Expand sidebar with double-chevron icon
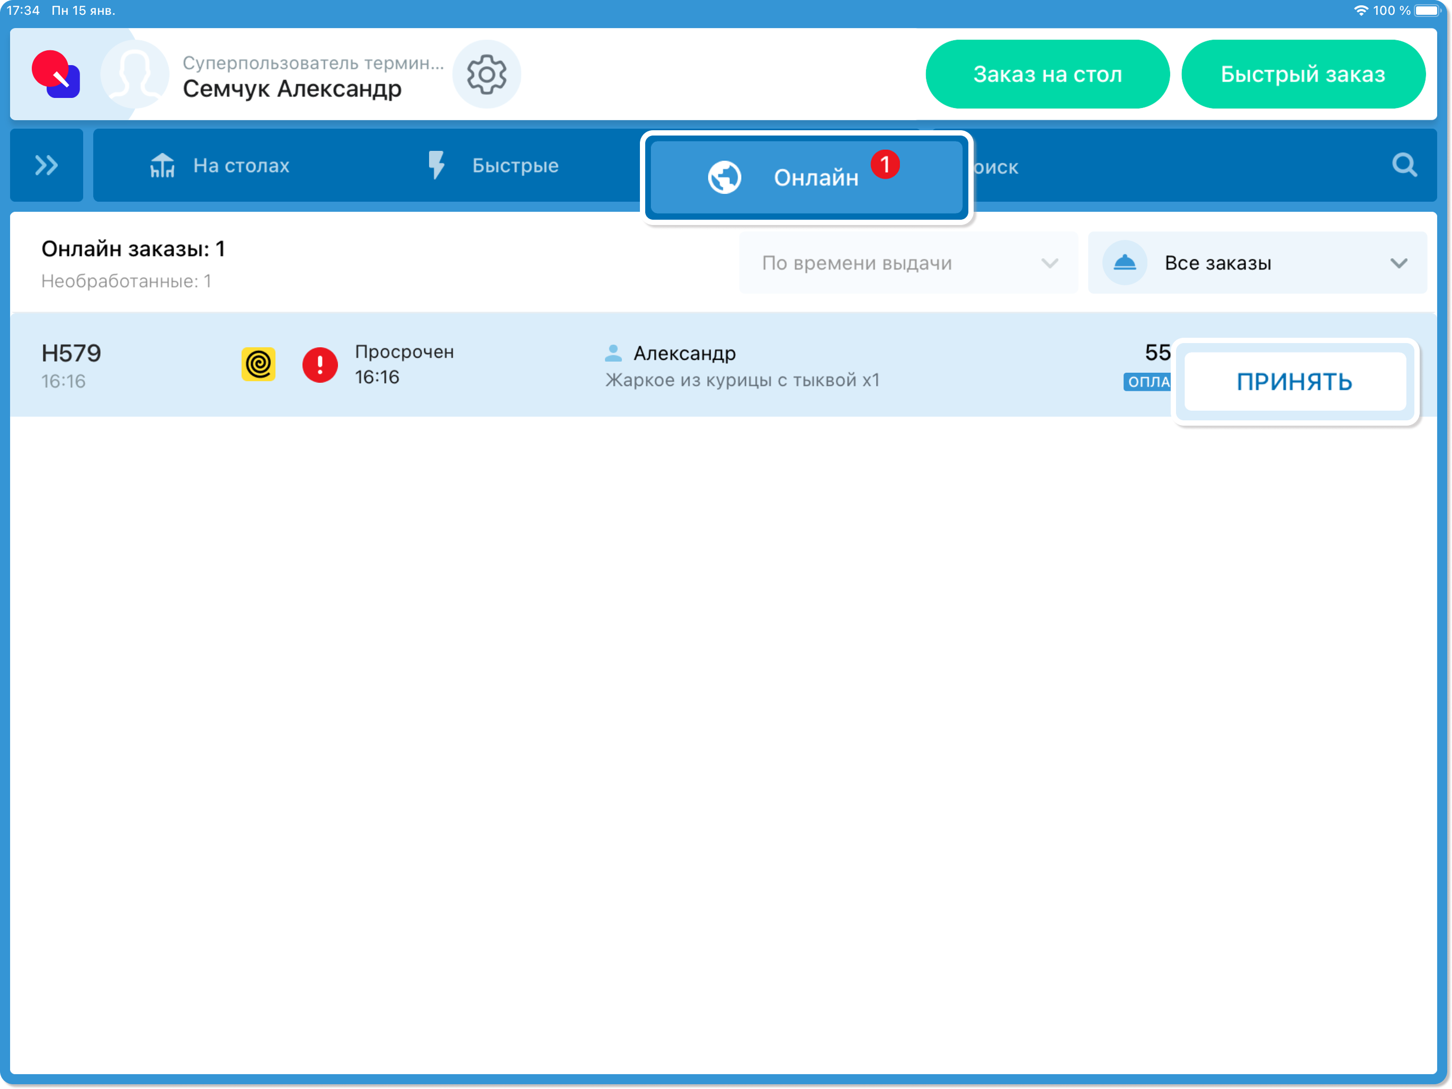The height and width of the screenshot is (1089, 1452). point(46,165)
